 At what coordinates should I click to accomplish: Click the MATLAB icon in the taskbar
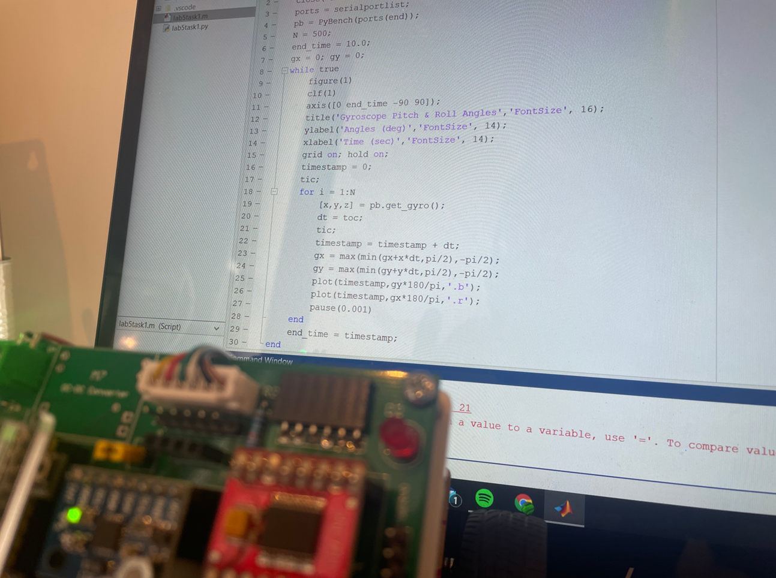564,509
